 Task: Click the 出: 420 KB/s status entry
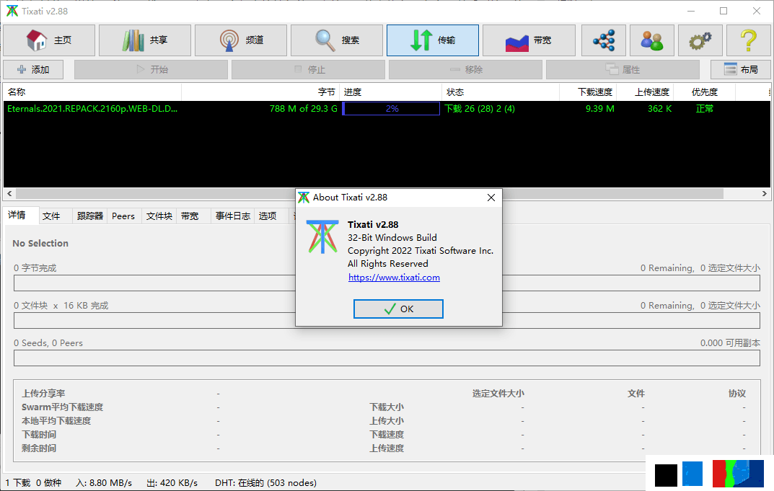172,482
